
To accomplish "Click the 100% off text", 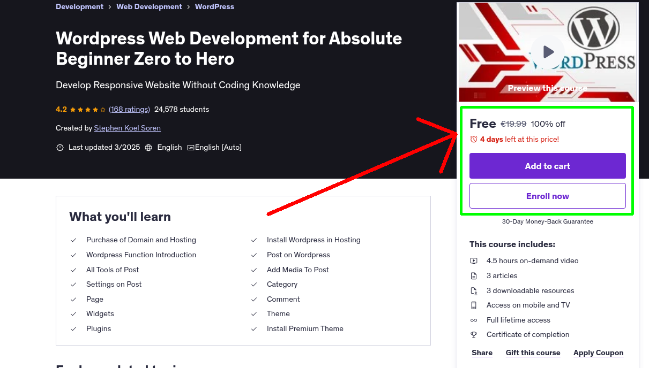I will pyautogui.click(x=548, y=124).
